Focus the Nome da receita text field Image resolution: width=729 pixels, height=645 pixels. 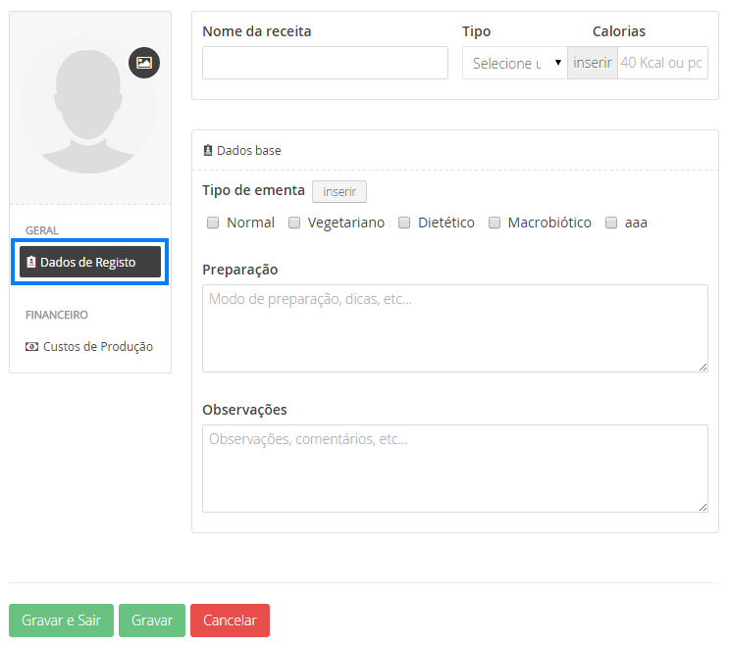(x=325, y=63)
